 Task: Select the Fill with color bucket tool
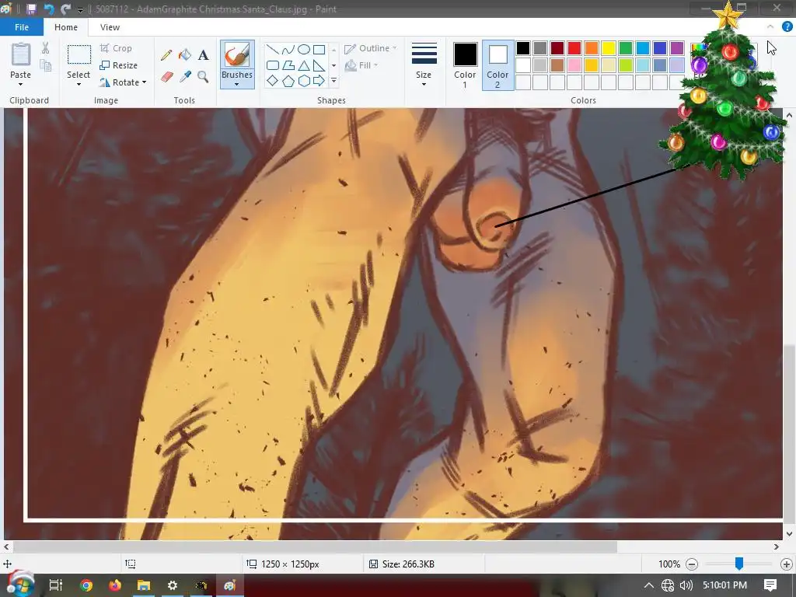(x=185, y=55)
